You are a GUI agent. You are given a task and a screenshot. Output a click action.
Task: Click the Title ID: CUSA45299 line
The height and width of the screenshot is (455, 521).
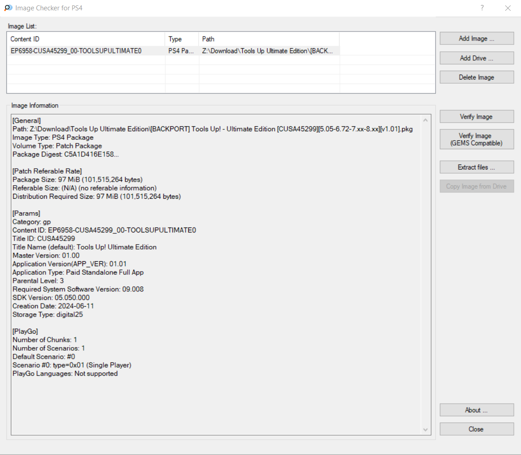[44, 239]
